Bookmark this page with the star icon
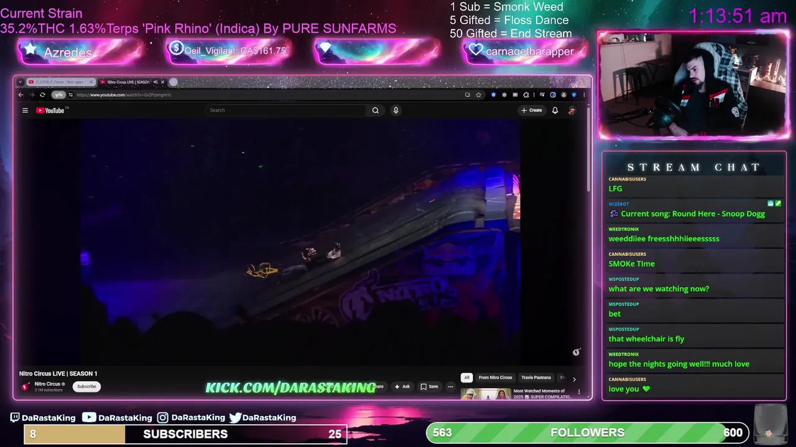796x447 pixels. (x=478, y=95)
